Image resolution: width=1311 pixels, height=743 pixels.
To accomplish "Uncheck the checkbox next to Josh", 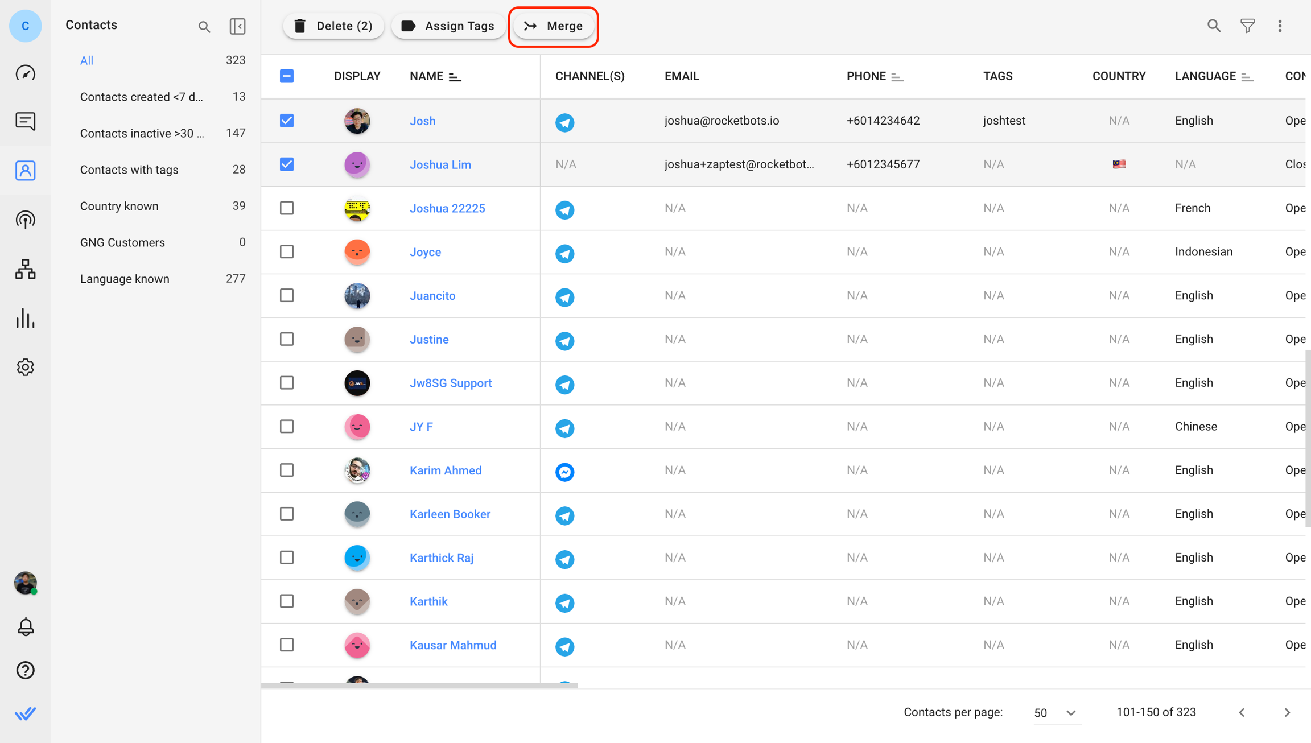I will (x=287, y=121).
